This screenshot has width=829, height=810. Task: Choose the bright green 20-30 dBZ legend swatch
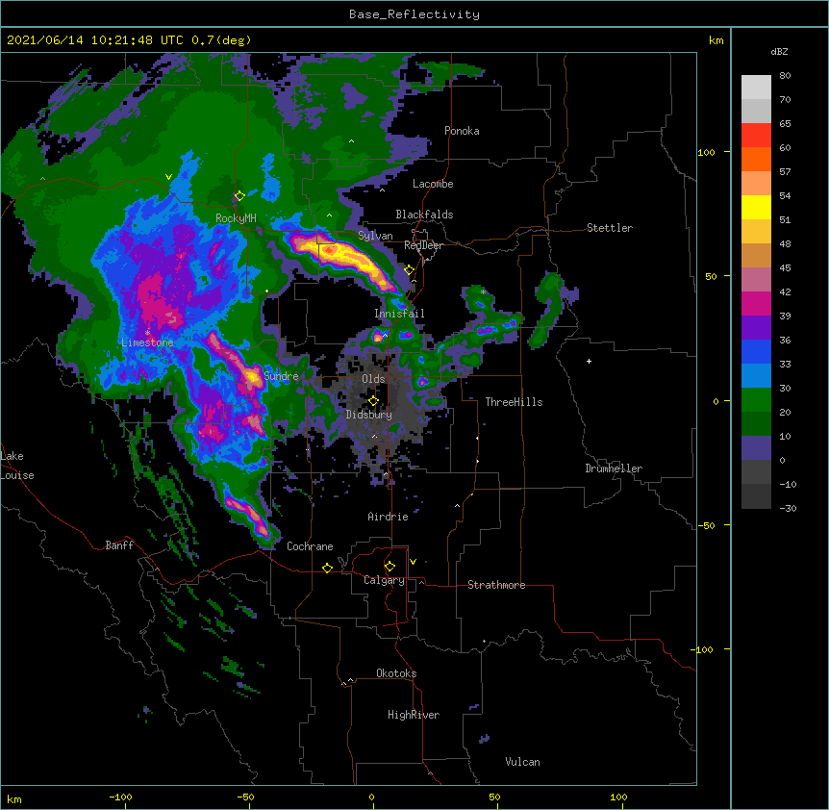tap(756, 400)
